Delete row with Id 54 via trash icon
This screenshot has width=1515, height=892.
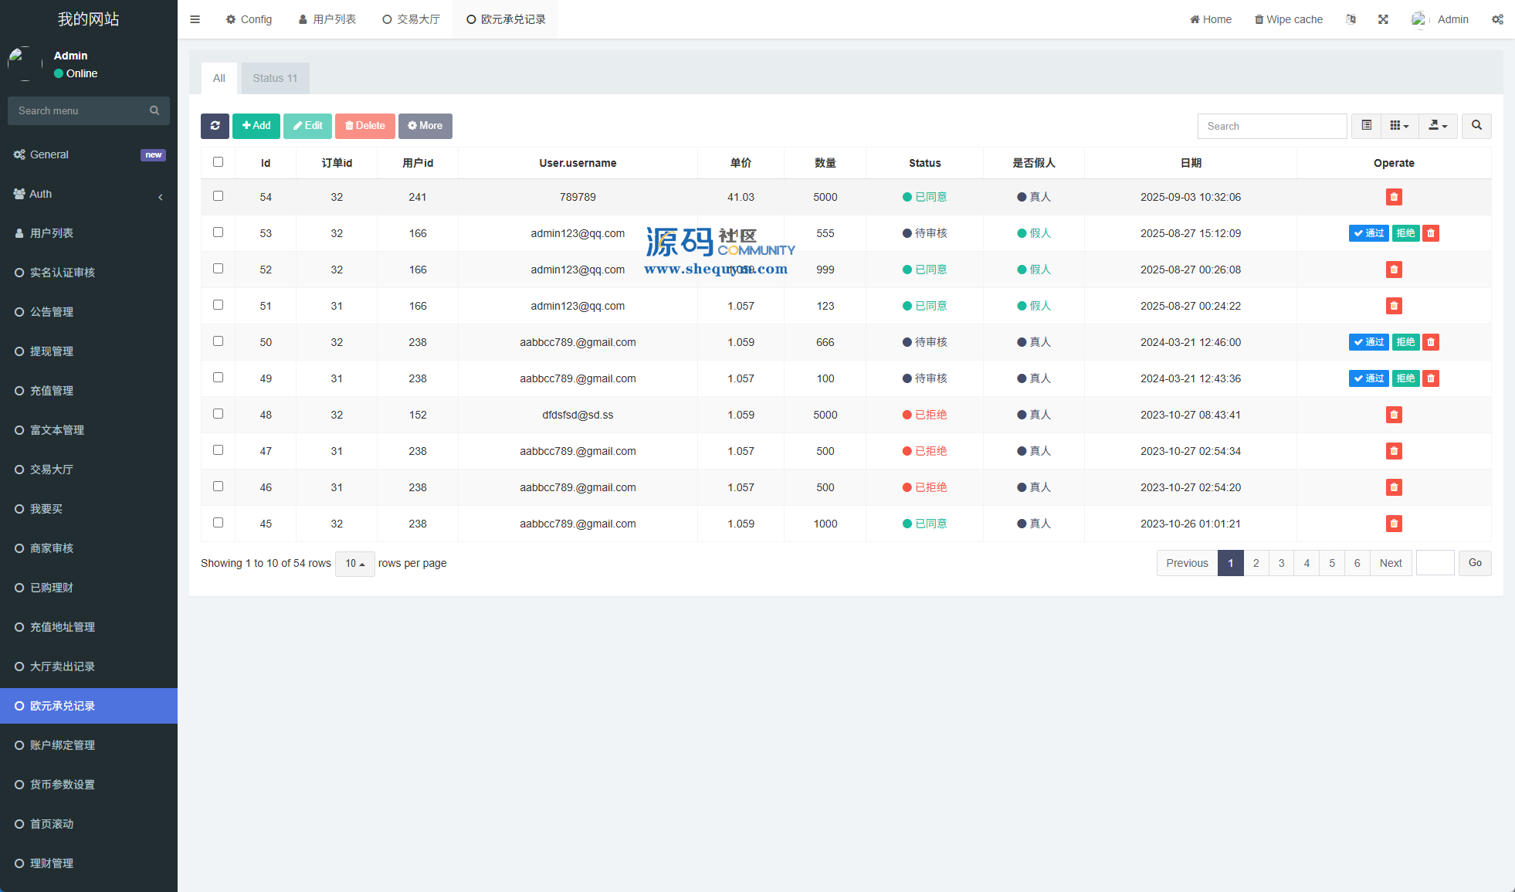[x=1393, y=197]
